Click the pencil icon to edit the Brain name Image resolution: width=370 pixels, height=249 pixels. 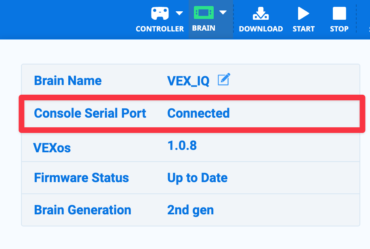coord(225,79)
